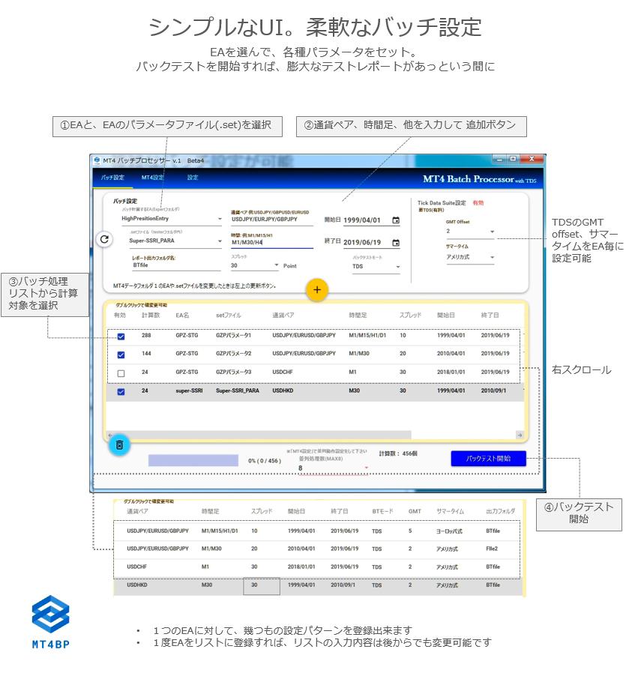The width and height of the screenshot is (635, 679).
Task: Click the 有効 column header
Action: [119, 316]
